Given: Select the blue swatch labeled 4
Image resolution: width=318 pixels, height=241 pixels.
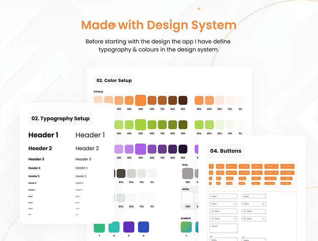Looking at the screenshot, I should 143,227.
